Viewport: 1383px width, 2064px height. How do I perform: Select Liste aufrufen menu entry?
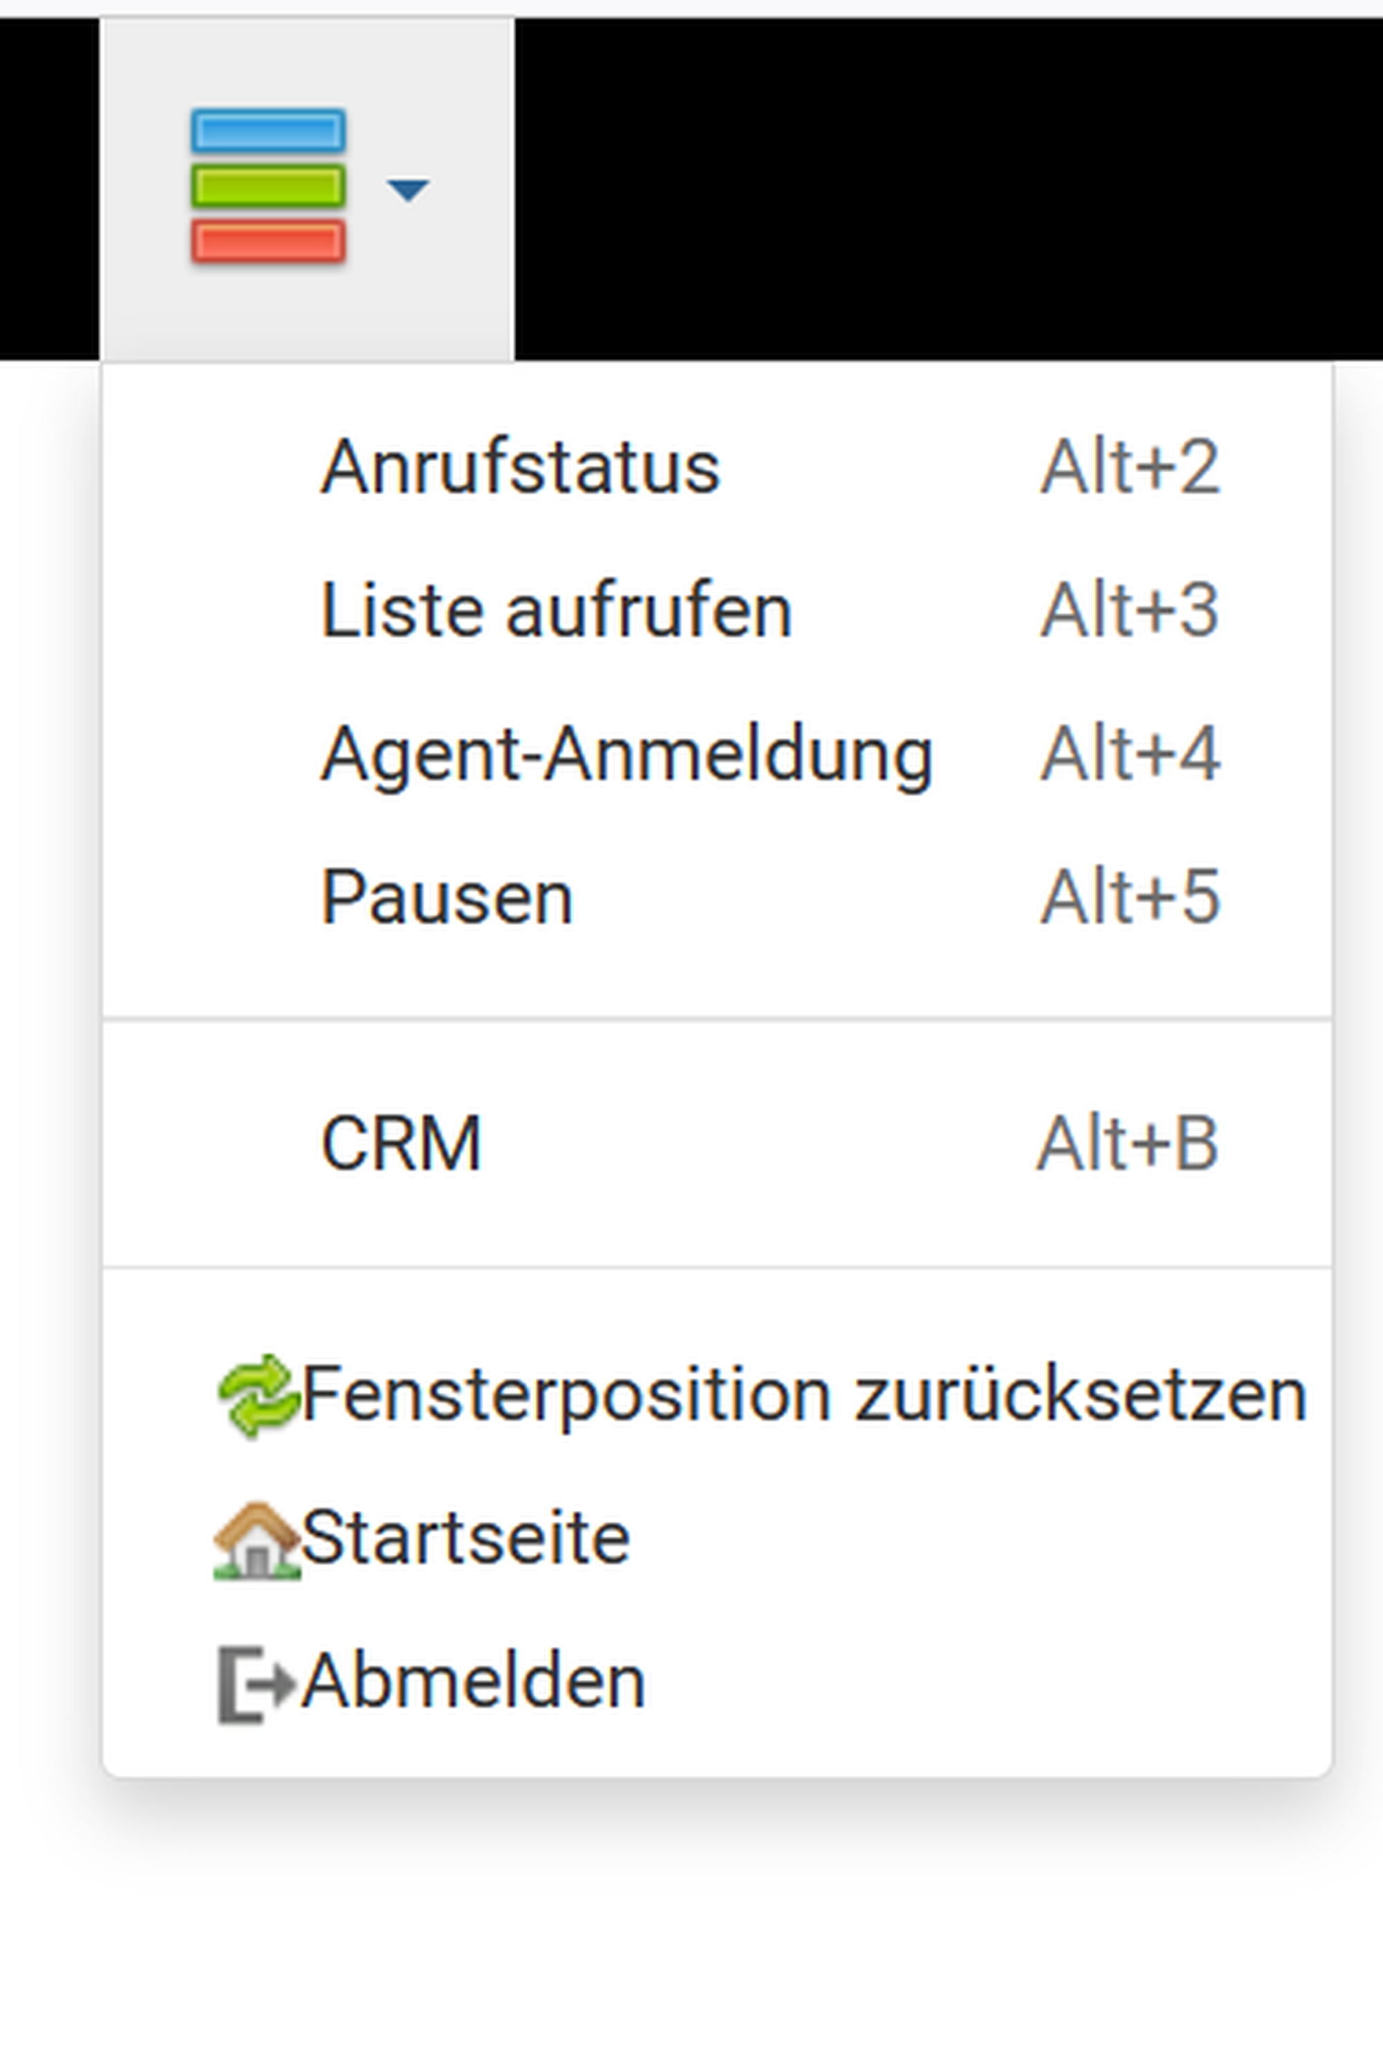pyautogui.click(x=557, y=610)
